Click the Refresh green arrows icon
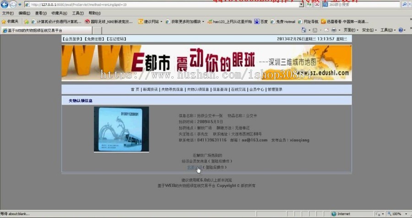The width and height of the screenshot is (412, 218). pos(309,5)
